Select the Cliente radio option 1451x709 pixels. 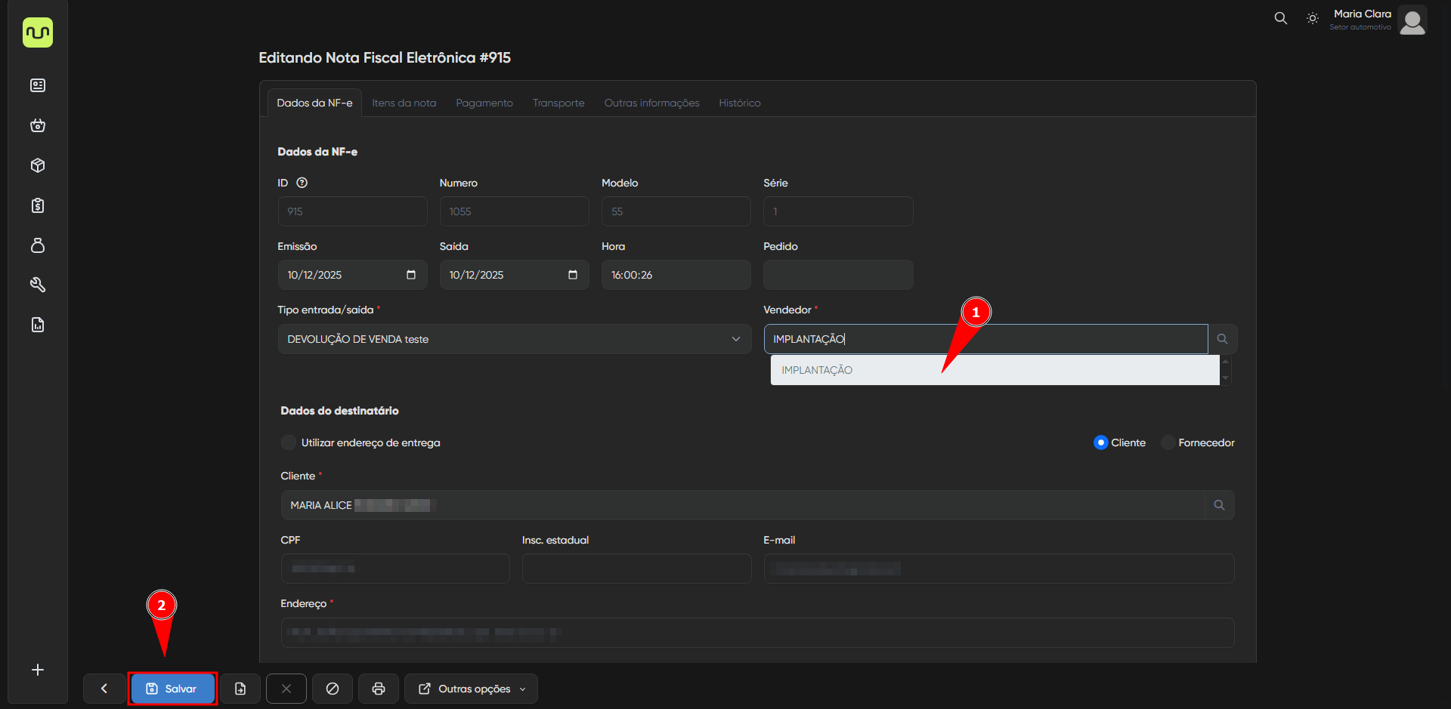[1100, 442]
